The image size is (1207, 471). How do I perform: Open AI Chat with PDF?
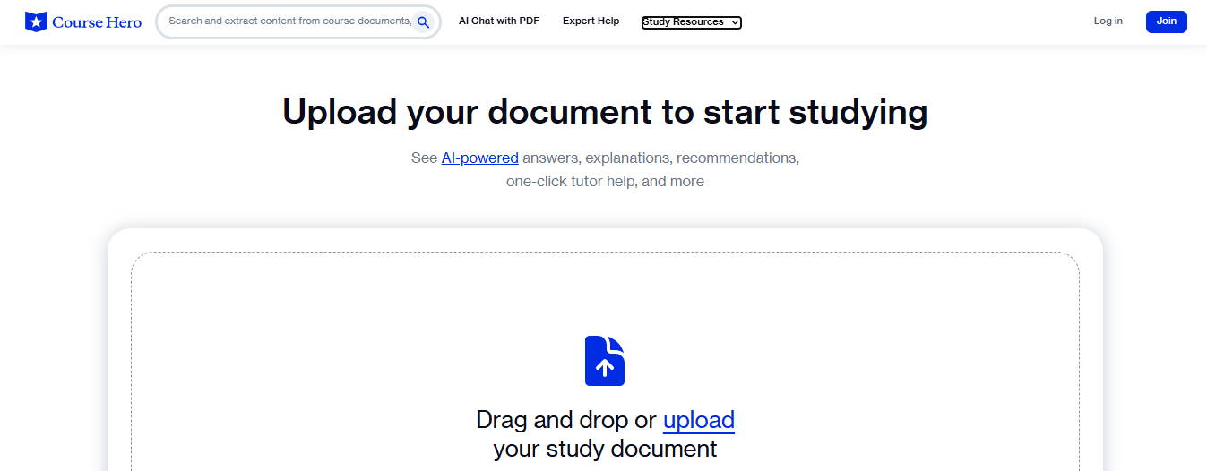(499, 21)
